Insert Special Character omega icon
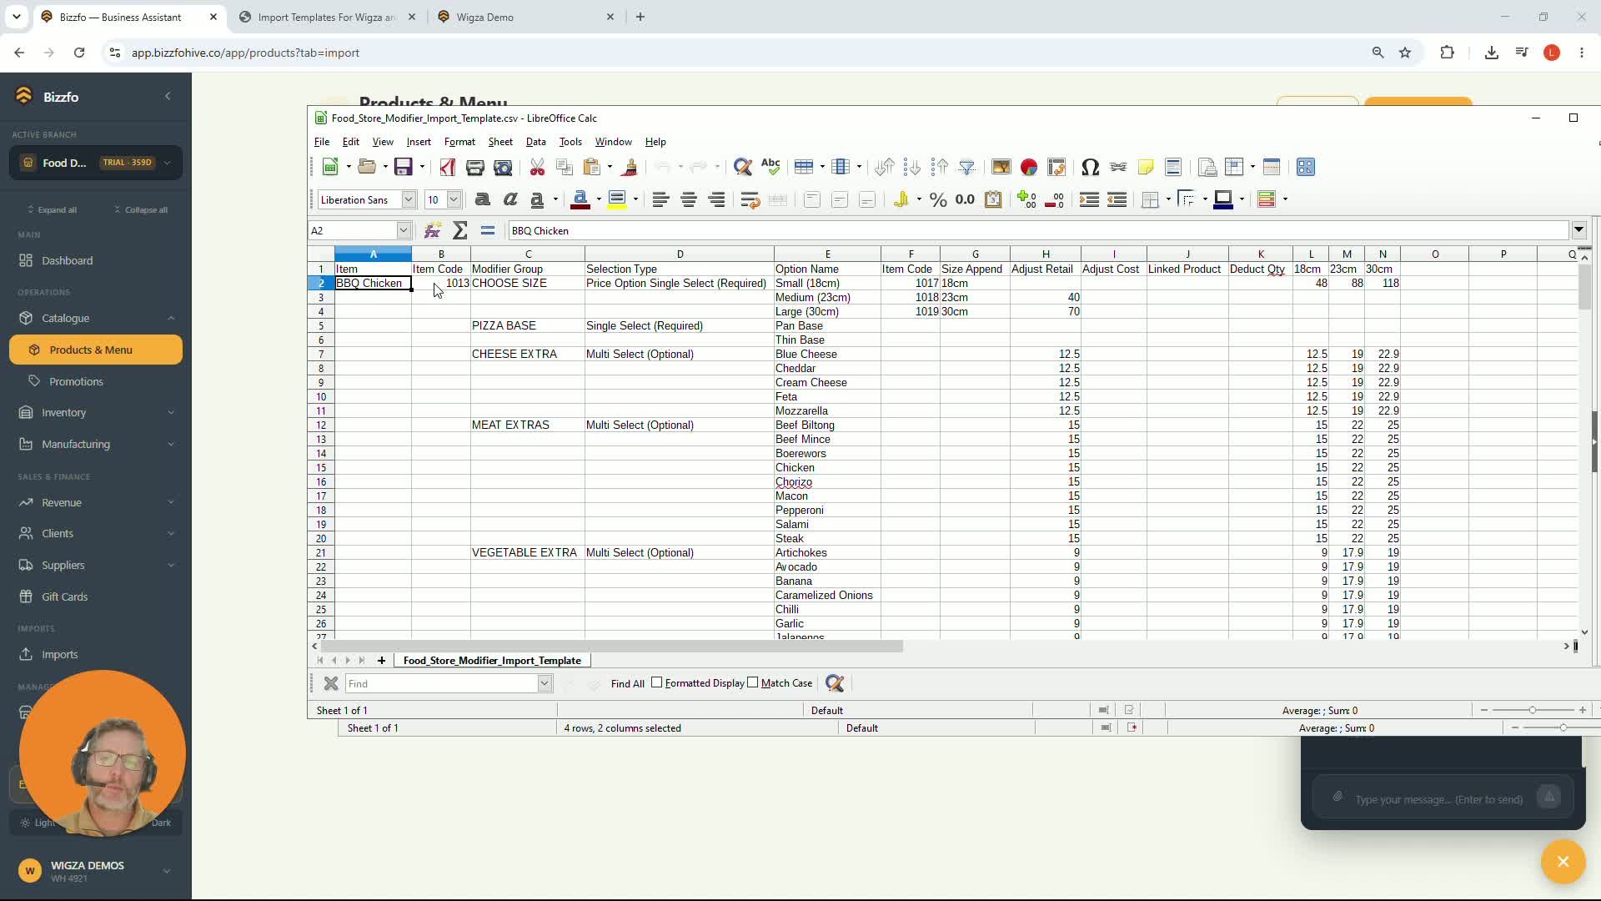 pyautogui.click(x=1090, y=168)
